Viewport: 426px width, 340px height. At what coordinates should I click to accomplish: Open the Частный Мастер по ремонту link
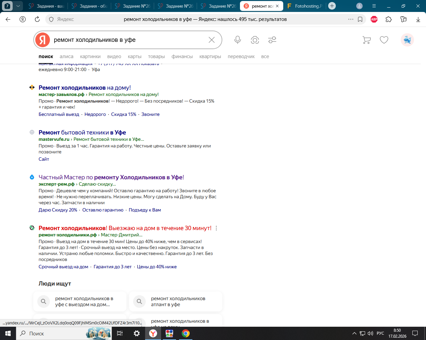pyautogui.click(x=111, y=177)
